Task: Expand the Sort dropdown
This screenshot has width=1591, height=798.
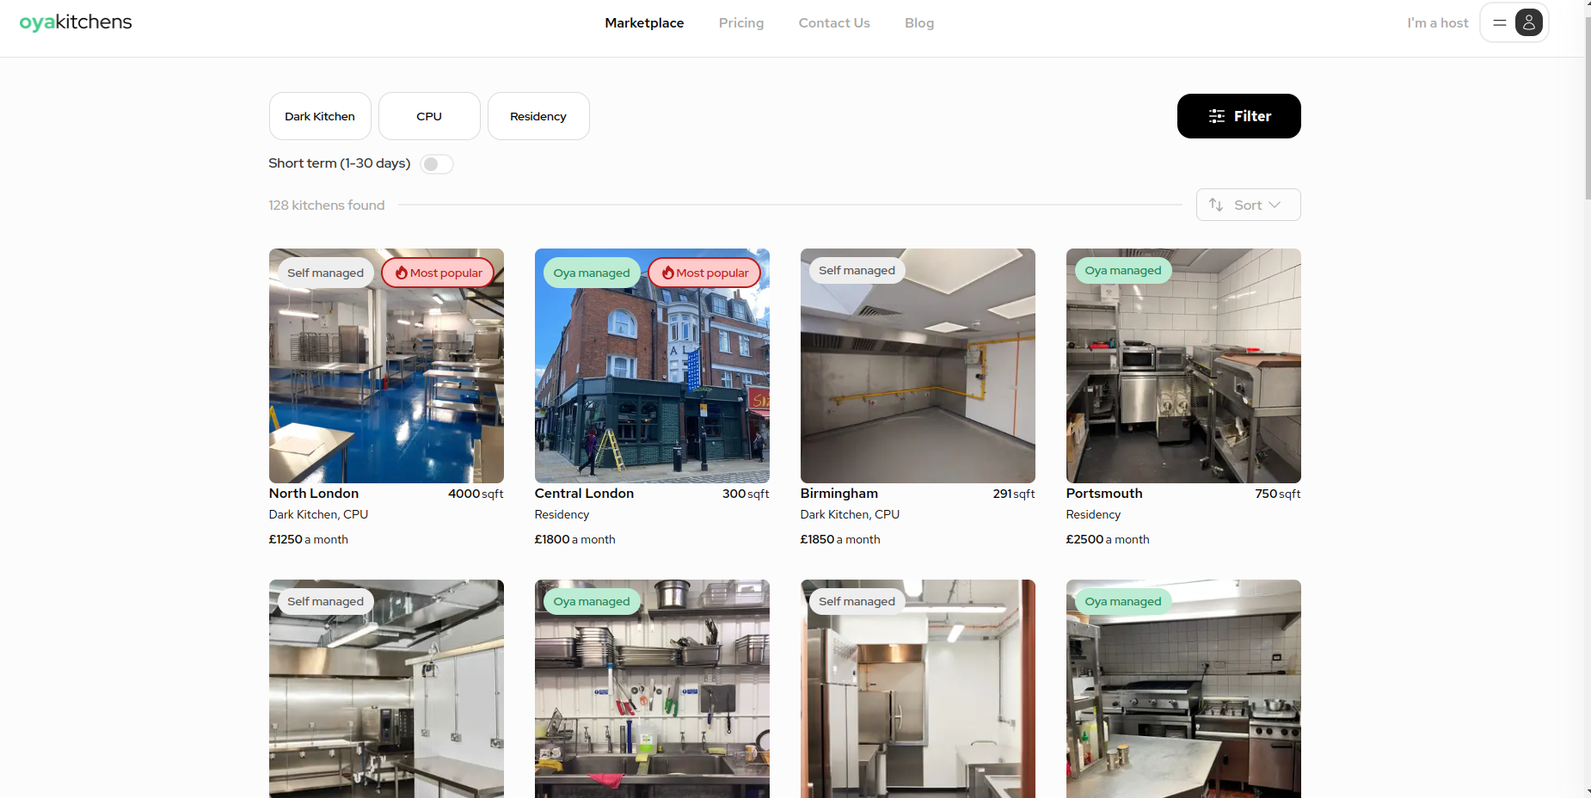Action: 1248,205
